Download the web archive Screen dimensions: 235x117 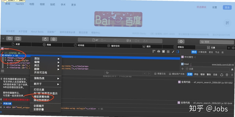(54, 39)
